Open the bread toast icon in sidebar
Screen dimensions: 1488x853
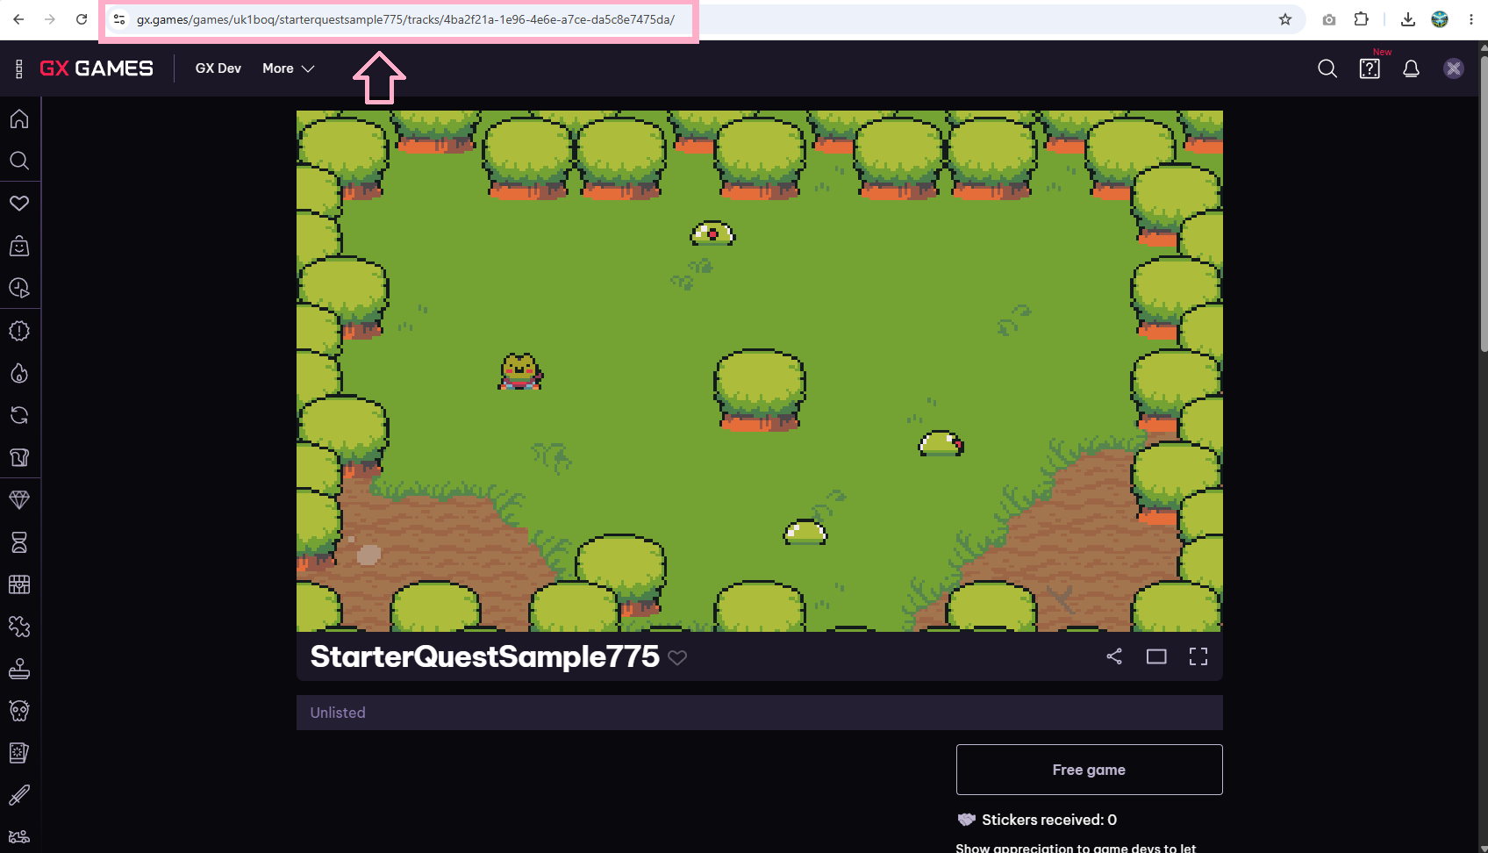[19, 457]
